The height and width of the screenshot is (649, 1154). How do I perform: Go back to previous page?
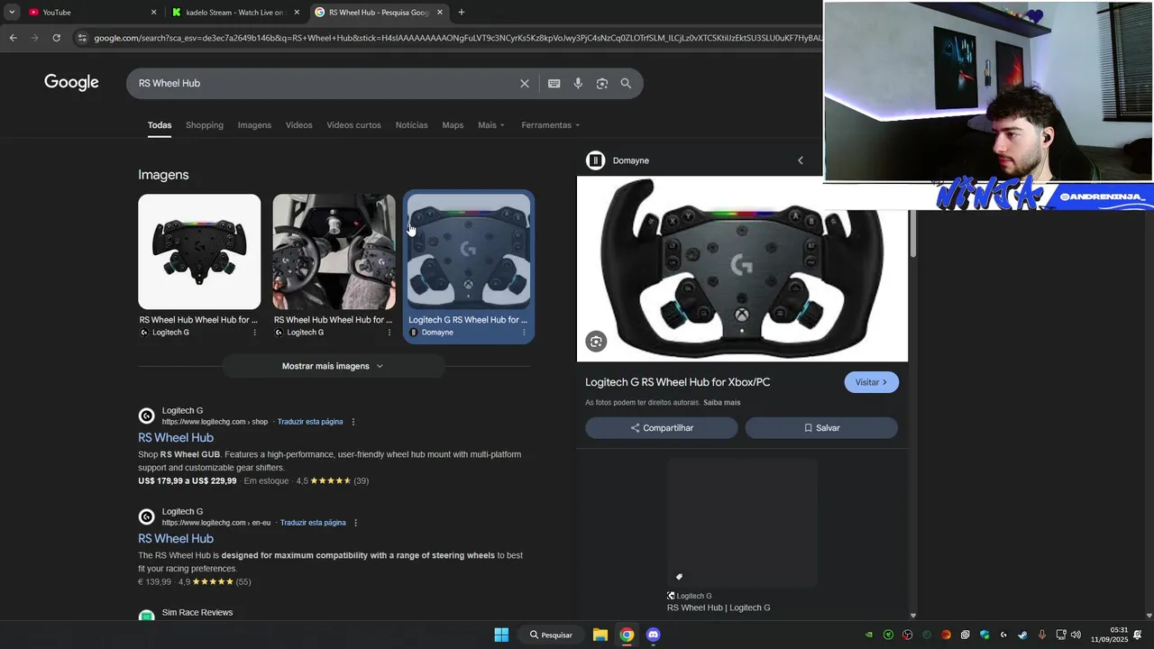pyautogui.click(x=13, y=38)
